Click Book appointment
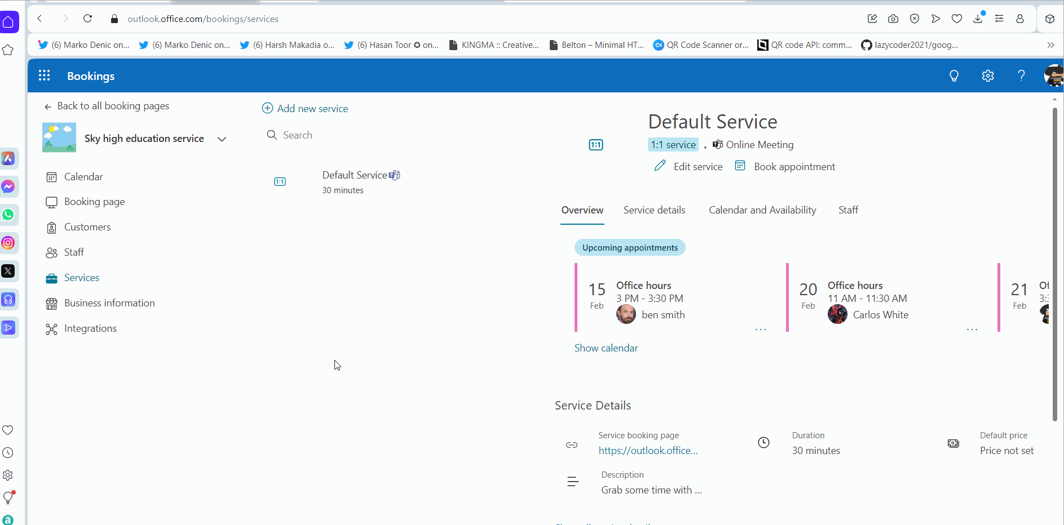Image resolution: width=1064 pixels, height=525 pixels. pos(794,166)
